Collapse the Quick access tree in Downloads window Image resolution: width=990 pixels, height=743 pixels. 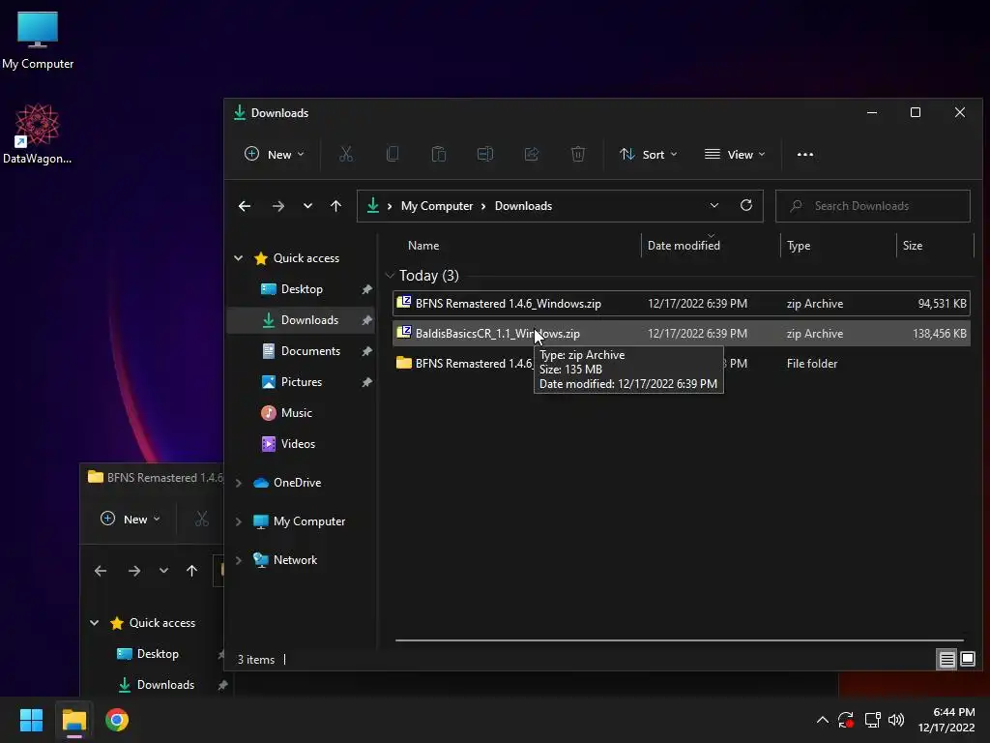pyautogui.click(x=239, y=257)
